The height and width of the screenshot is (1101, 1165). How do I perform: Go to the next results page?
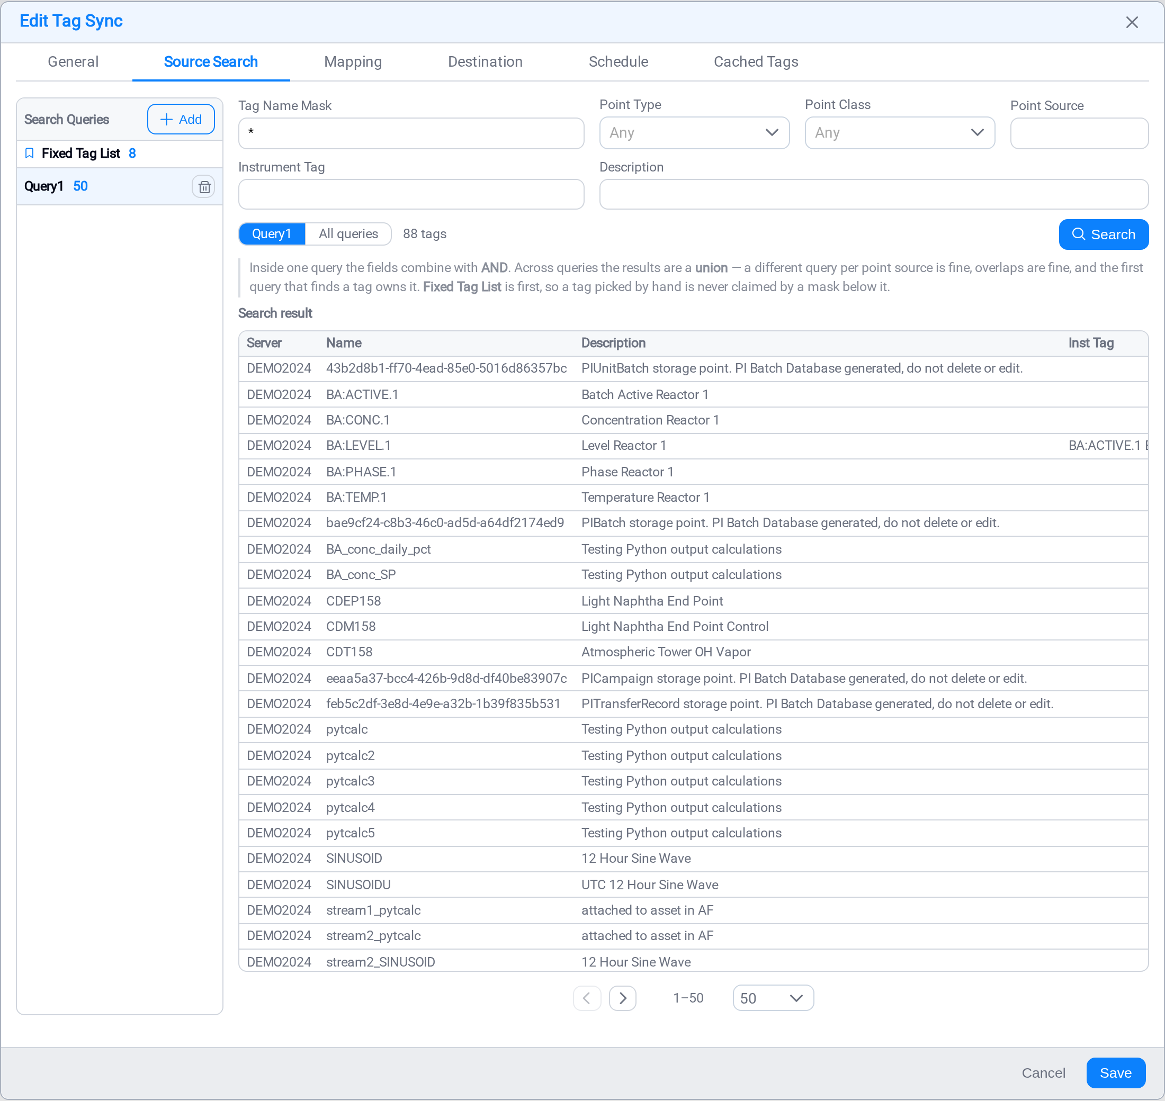click(622, 998)
